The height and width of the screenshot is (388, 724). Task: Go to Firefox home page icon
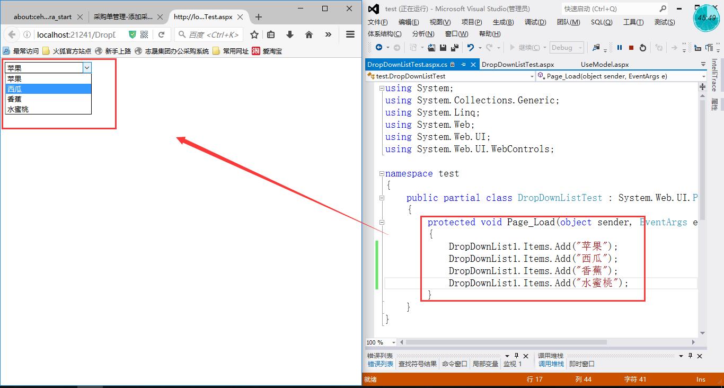pos(309,34)
